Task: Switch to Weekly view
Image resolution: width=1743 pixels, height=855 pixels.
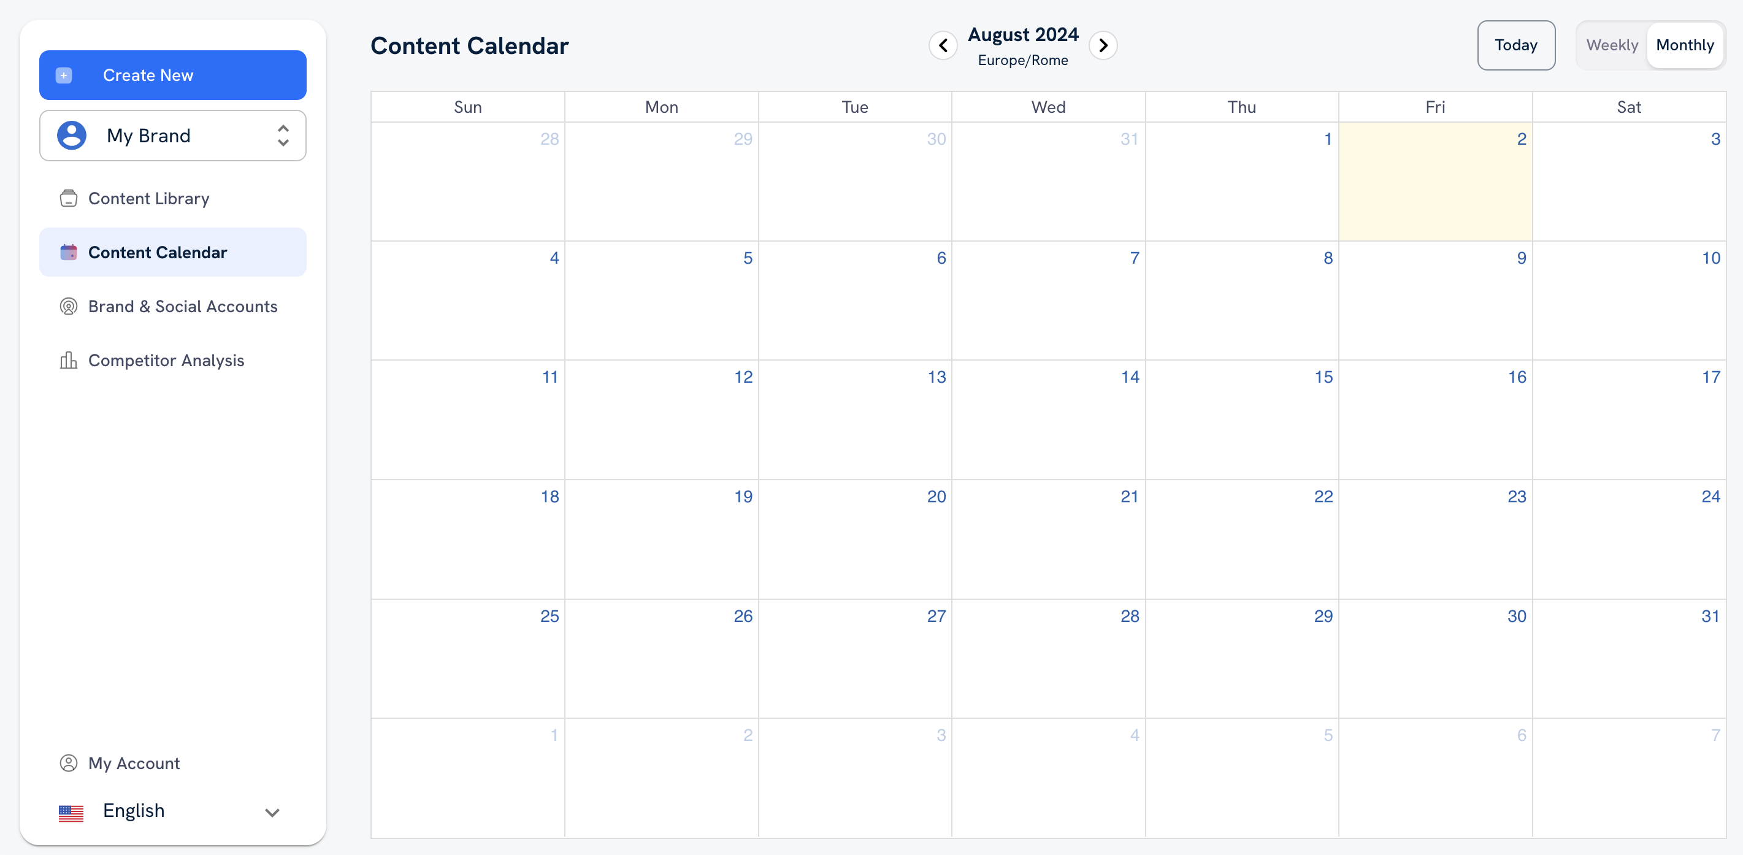Action: point(1609,45)
